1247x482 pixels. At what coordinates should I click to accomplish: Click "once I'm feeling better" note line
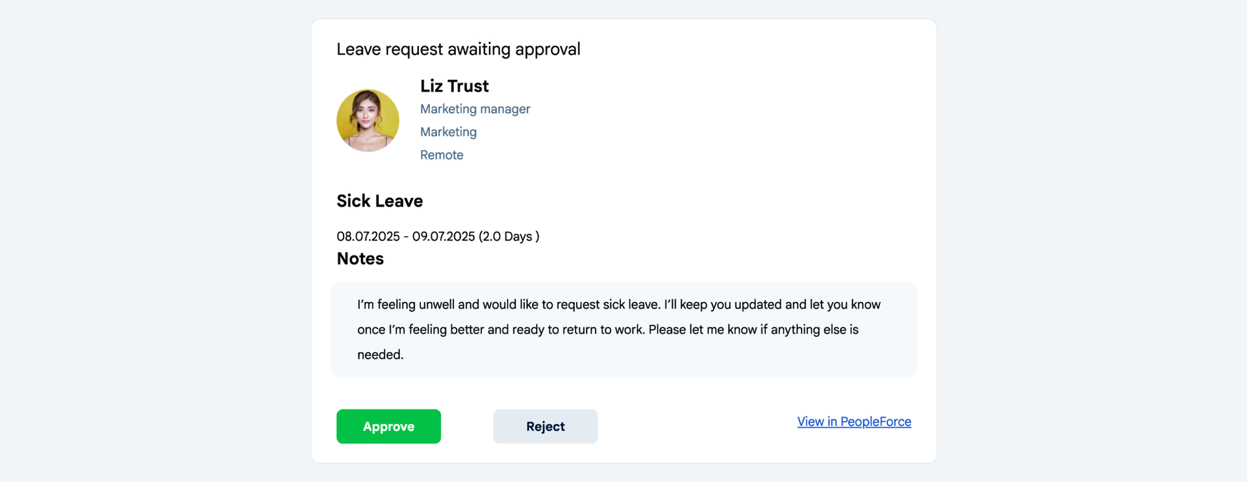click(x=420, y=329)
